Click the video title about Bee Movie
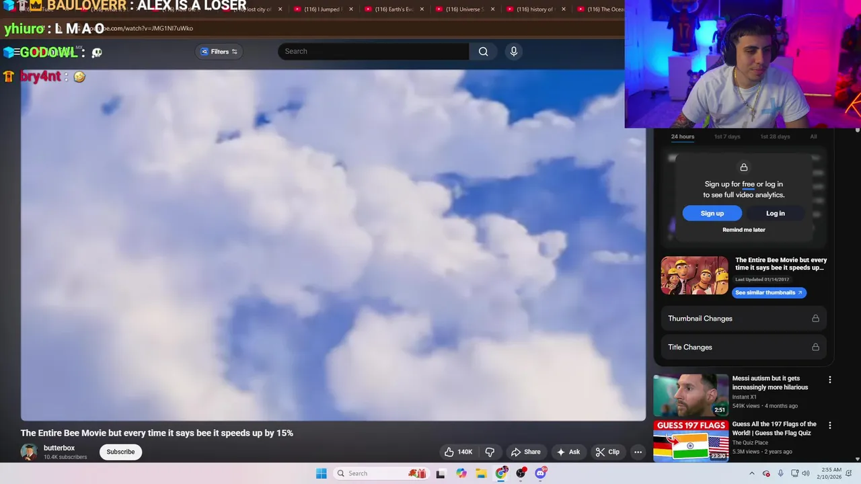The image size is (861, 484). click(157, 433)
